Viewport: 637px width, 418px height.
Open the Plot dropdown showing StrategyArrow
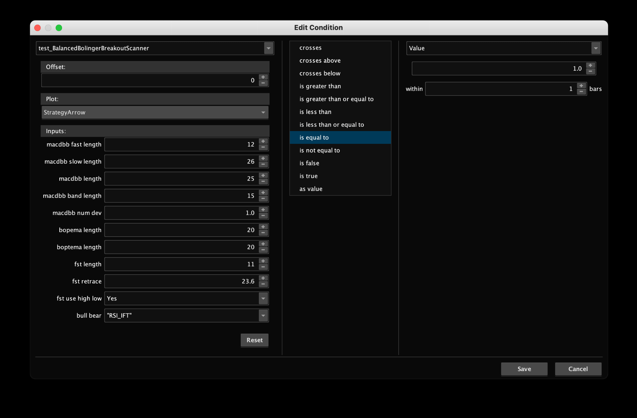[x=155, y=113]
